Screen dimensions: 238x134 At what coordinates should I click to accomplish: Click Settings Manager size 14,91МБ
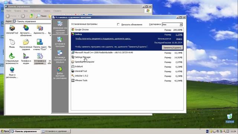(x=178, y=57)
